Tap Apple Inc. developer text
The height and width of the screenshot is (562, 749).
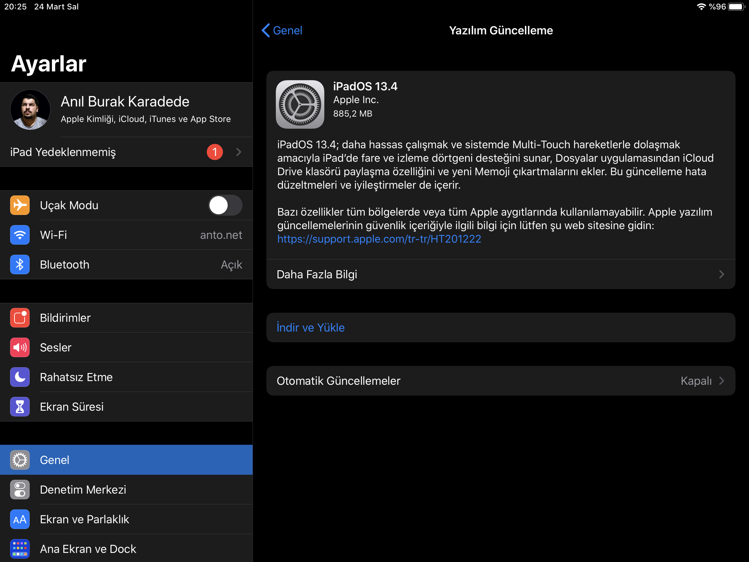tap(356, 100)
